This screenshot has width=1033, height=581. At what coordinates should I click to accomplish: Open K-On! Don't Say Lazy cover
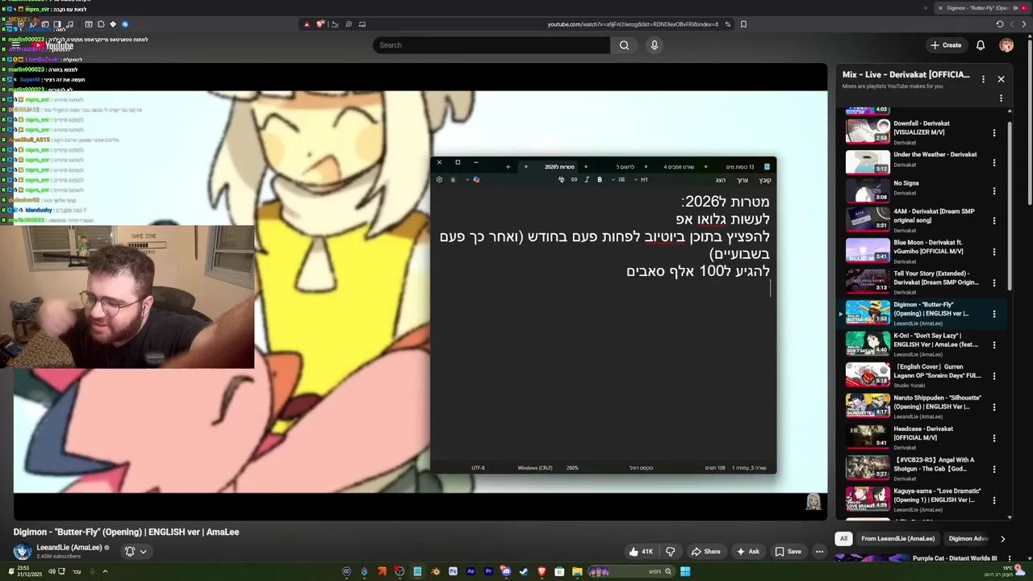[936, 340]
